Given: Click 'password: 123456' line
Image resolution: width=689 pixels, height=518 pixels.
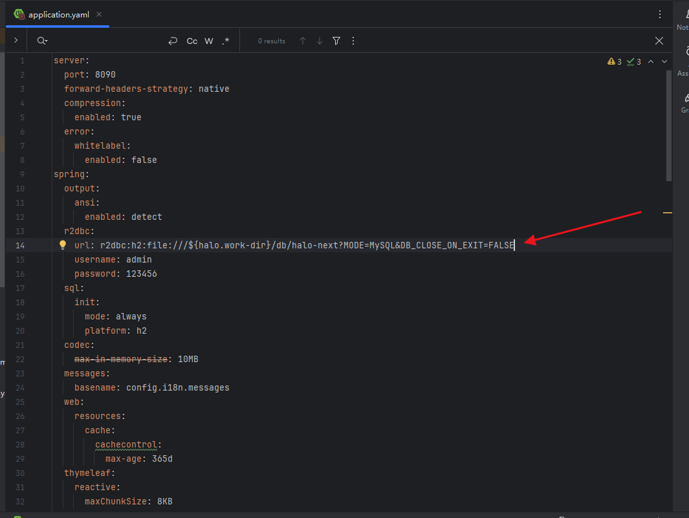Looking at the screenshot, I should 116,274.
